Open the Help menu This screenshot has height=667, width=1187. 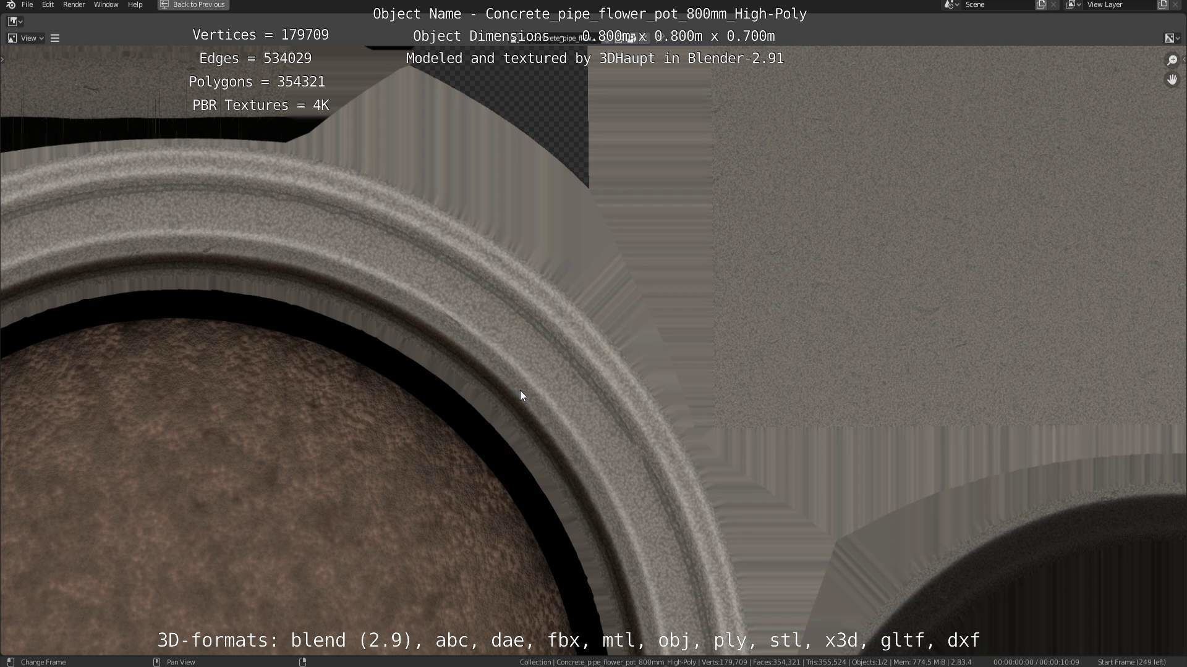[x=135, y=5]
